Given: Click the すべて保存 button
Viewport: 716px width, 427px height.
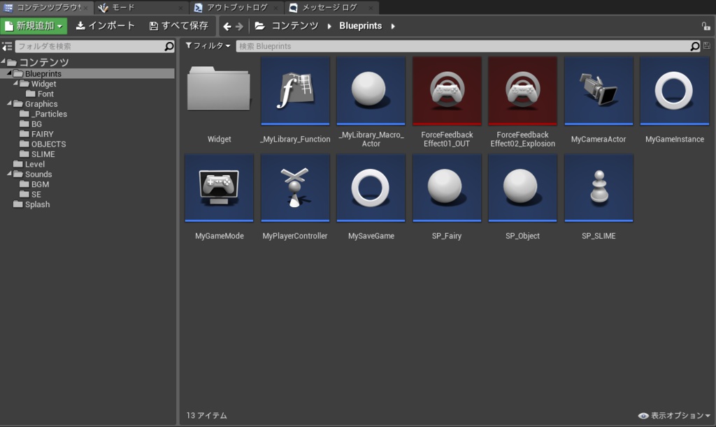Looking at the screenshot, I should coord(179,26).
